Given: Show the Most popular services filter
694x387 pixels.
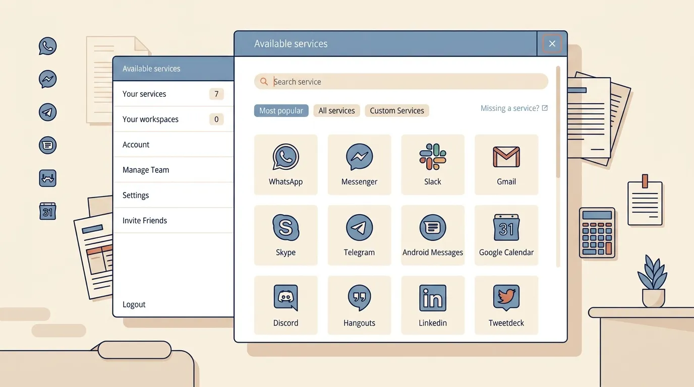Looking at the screenshot, I should [281, 111].
